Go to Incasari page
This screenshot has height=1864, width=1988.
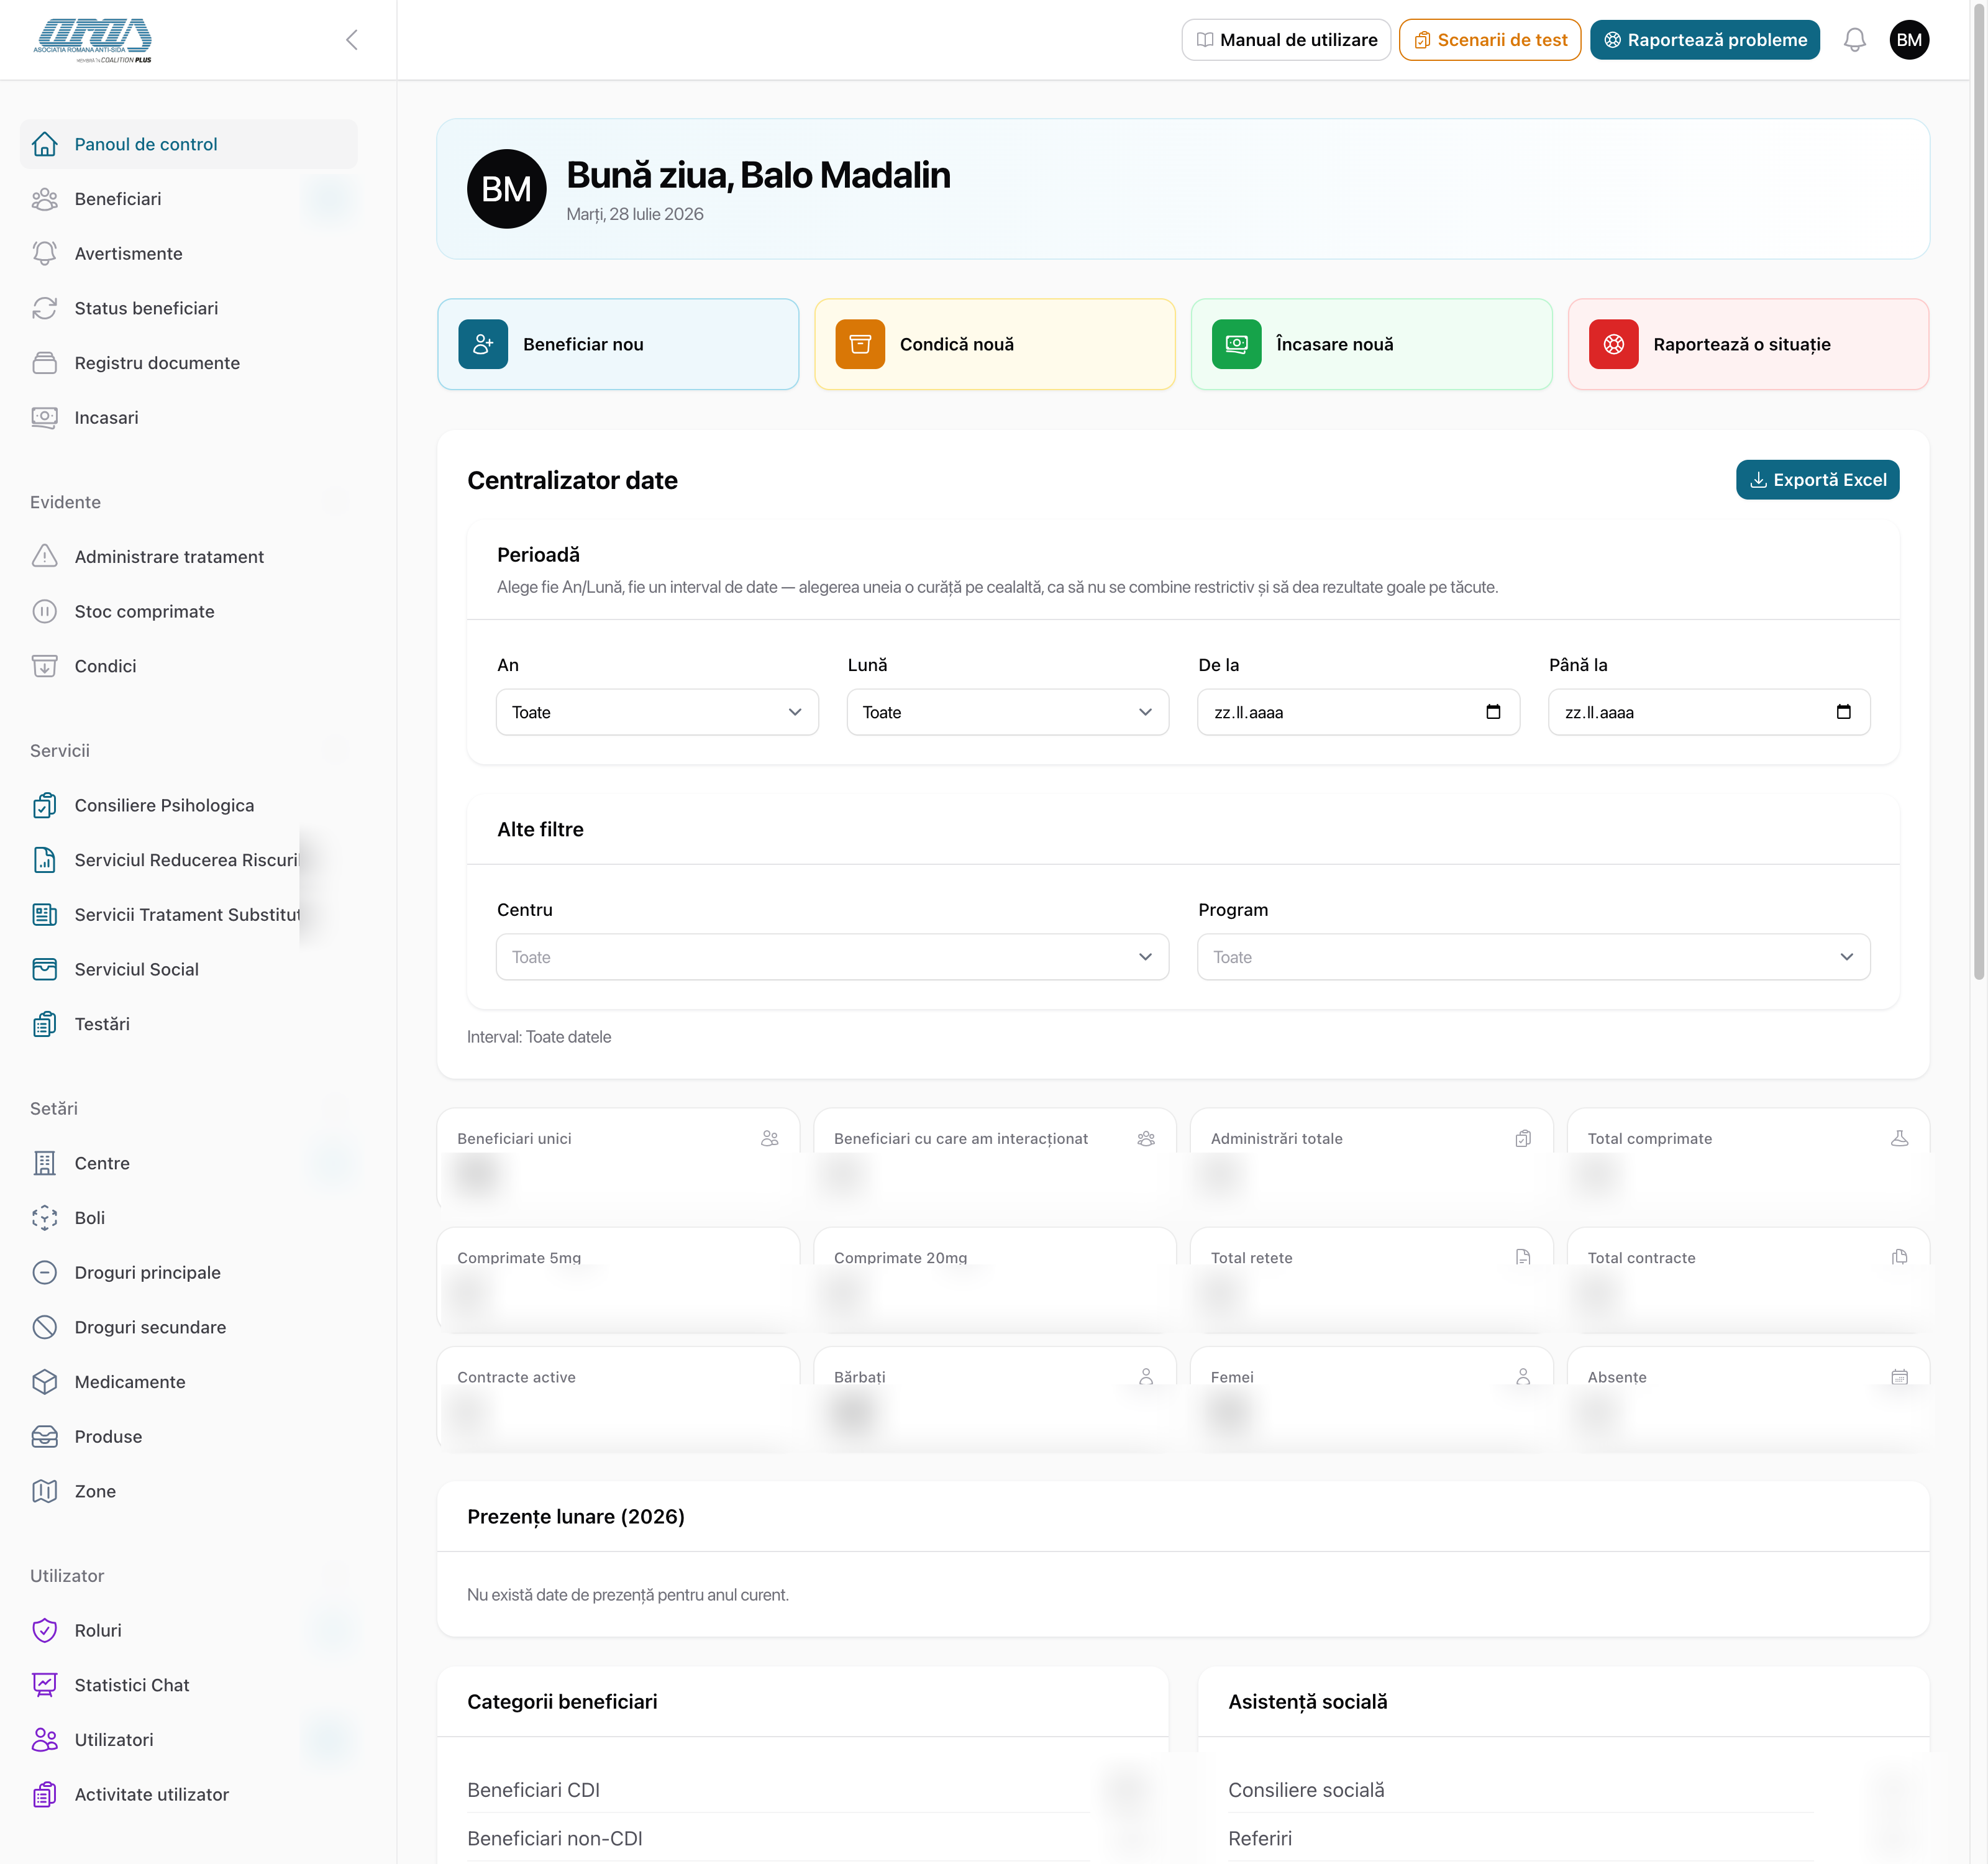click(x=188, y=418)
